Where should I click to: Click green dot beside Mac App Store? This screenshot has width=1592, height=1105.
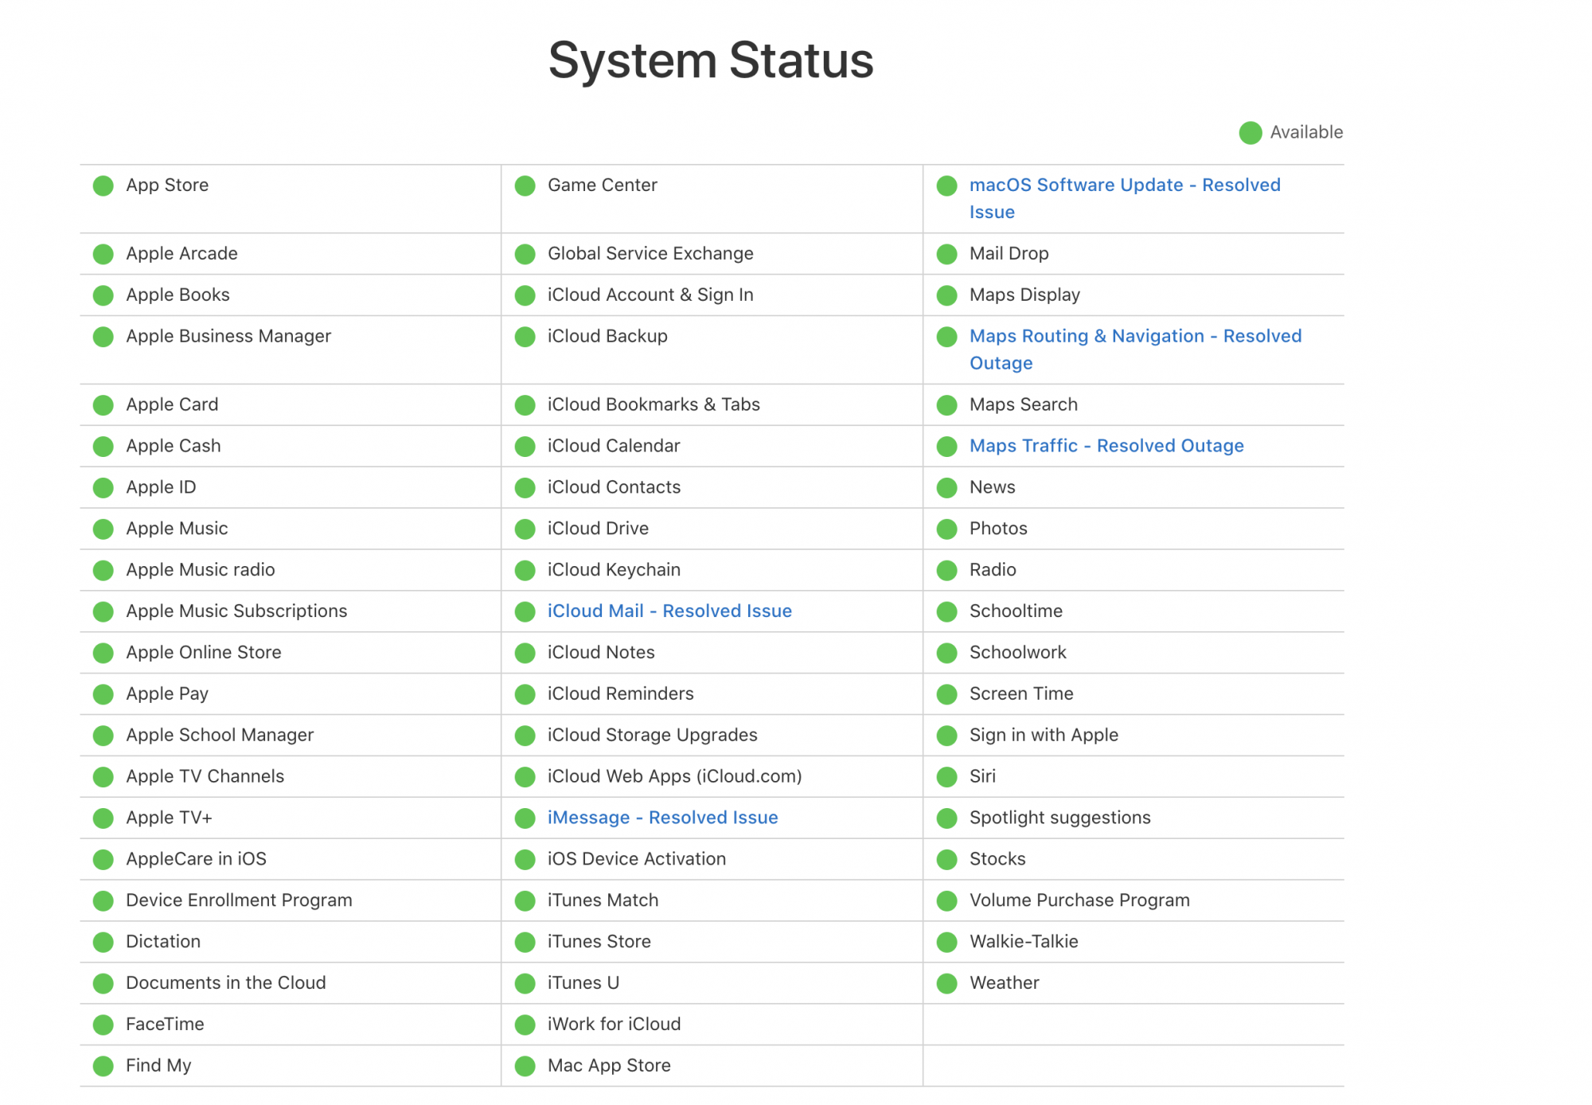(x=525, y=1066)
